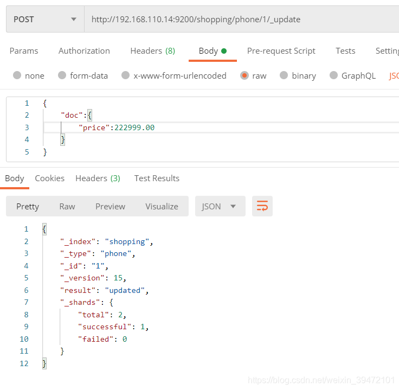Switch response view to Preview
This screenshot has height=390, width=399.
[110, 206]
